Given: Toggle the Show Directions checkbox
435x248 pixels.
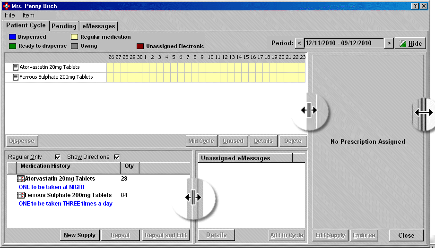Looking at the screenshot, I should pos(117,157).
